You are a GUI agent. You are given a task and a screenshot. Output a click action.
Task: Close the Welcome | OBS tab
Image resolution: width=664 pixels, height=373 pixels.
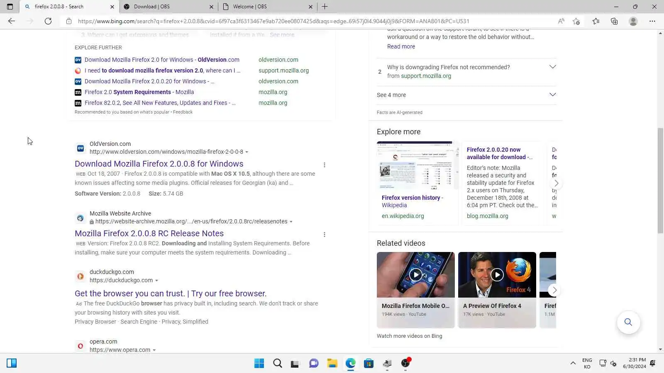[310, 7]
